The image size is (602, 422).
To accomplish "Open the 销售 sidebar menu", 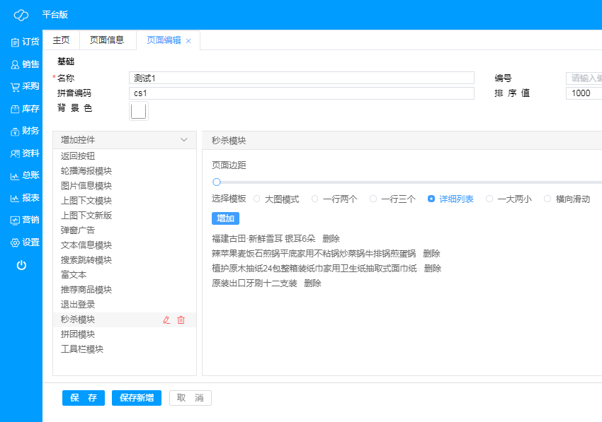I will point(25,64).
